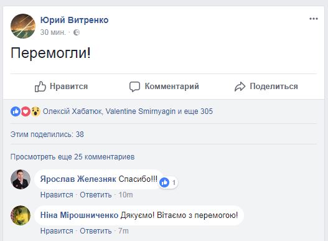The image size is (328, 241).
Task: Click the like counter on Спасибо comment
Action: point(168,182)
